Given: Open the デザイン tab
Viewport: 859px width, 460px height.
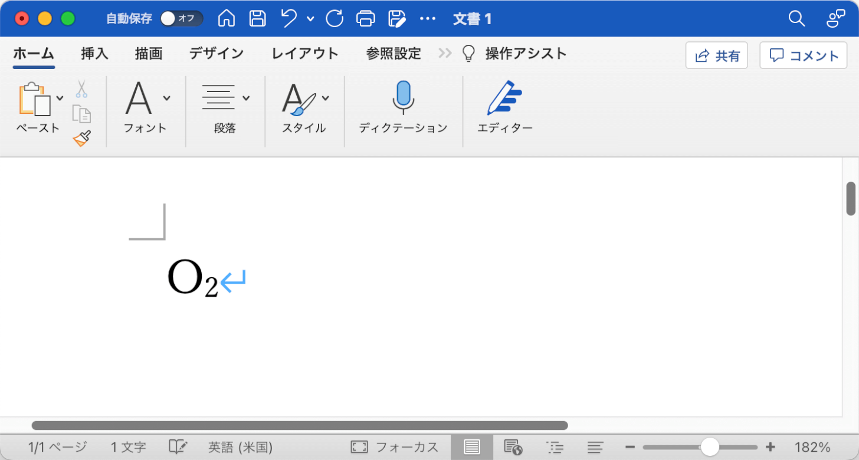Looking at the screenshot, I should point(217,54).
